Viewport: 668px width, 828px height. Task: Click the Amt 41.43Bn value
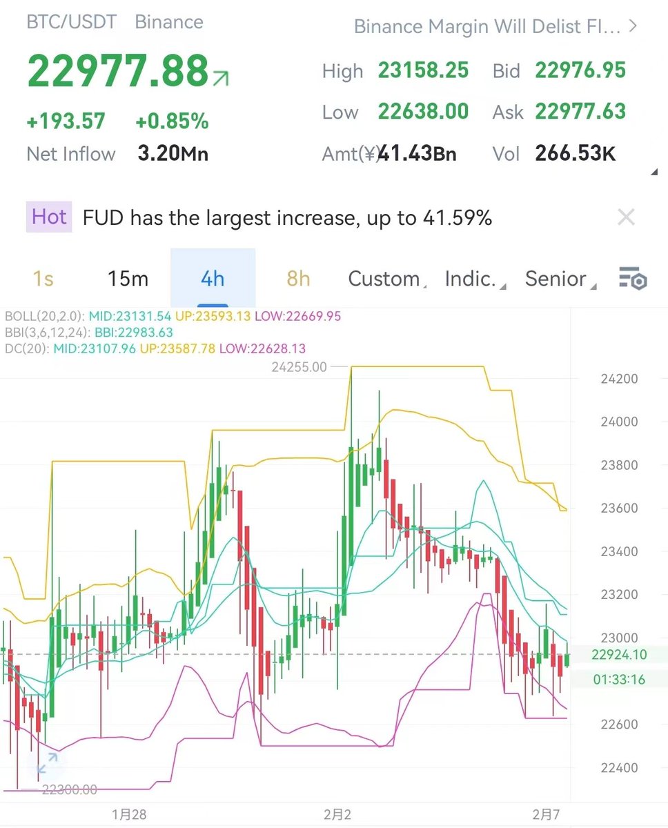click(417, 153)
